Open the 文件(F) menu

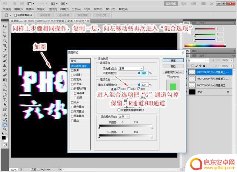pyautogui.click(x=7, y=9)
